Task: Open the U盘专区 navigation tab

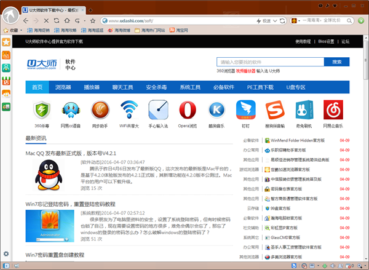Action: (x=296, y=87)
